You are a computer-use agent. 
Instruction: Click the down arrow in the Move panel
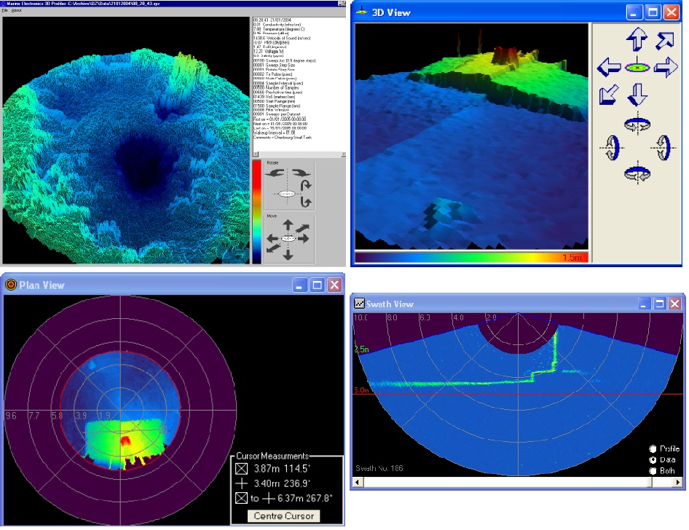pos(288,254)
